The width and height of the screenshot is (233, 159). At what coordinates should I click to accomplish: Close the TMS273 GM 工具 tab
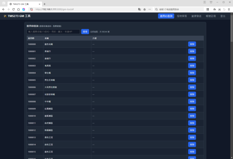pos(40,4)
